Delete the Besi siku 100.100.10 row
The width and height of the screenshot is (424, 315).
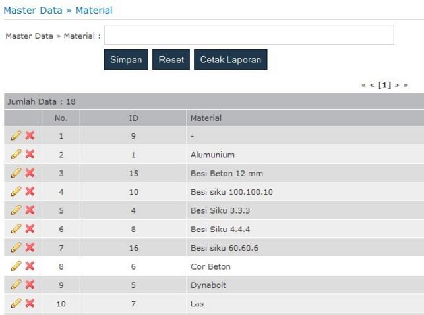coord(30,192)
